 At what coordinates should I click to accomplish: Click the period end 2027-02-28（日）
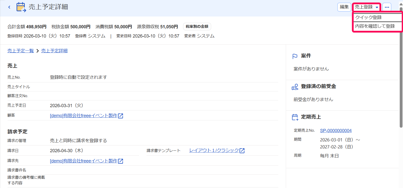click(x=337, y=147)
